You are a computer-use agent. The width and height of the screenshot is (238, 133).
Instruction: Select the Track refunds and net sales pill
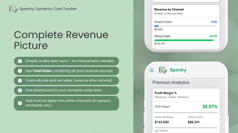pyautogui.click(x=66, y=81)
